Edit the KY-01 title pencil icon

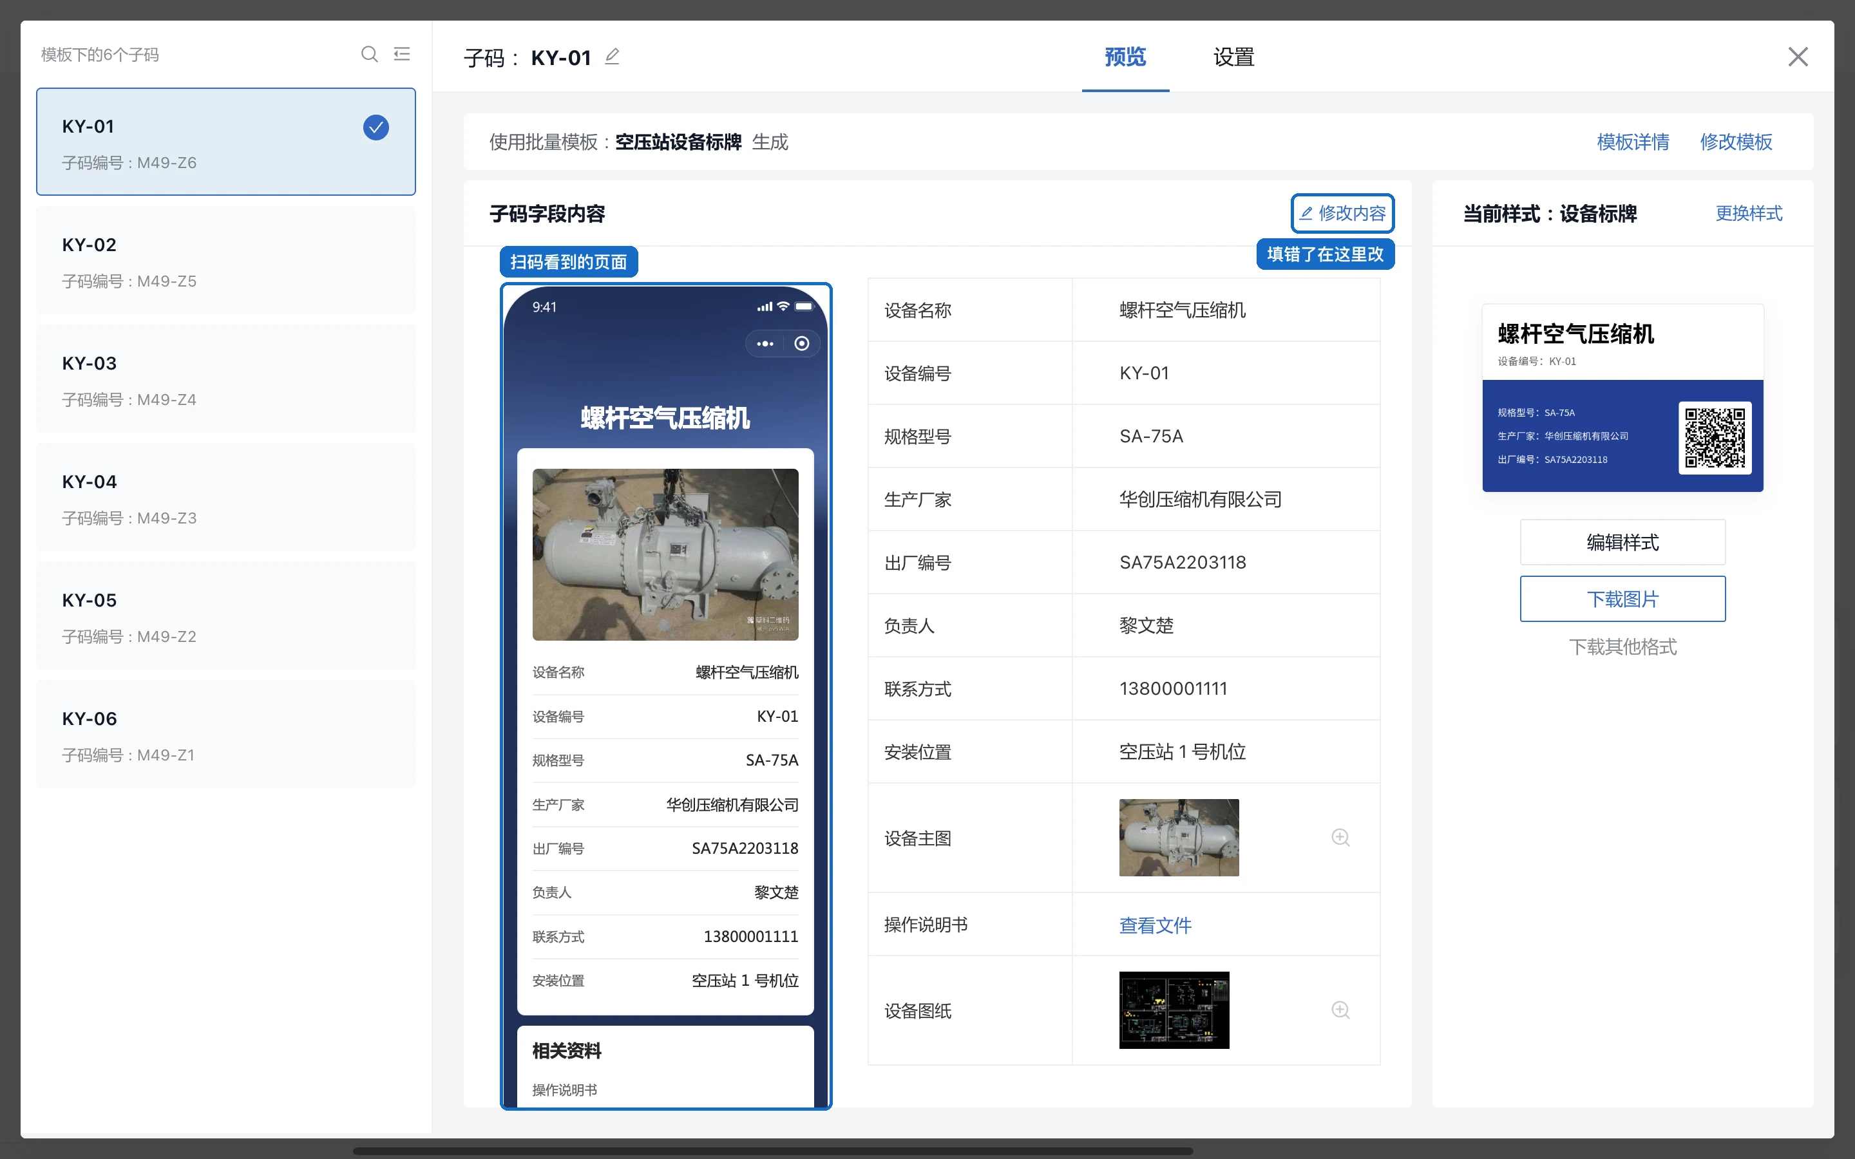[x=612, y=57]
